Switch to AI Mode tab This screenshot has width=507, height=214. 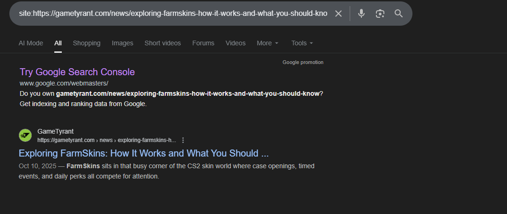pyautogui.click(x=31, y=43)
